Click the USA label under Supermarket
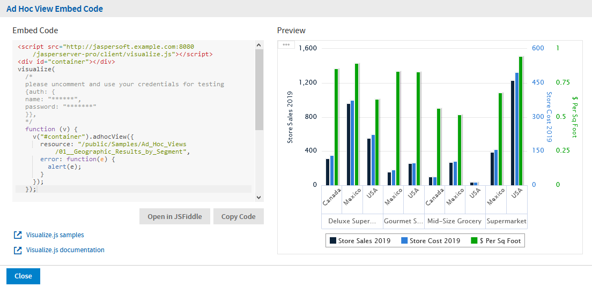Screen dimensions: 592x287 pos(517,194)
